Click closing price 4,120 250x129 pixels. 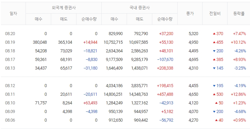[x=193, y=103]
